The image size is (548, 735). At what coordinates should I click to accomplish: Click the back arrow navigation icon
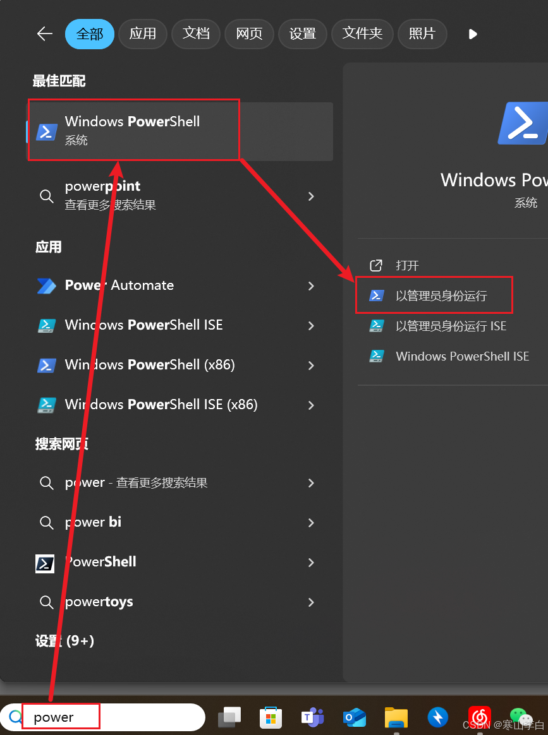coord(44,34)
